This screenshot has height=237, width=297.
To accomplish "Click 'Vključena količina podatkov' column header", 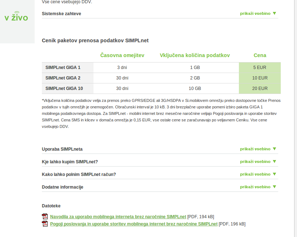I will tap(195, 55).
